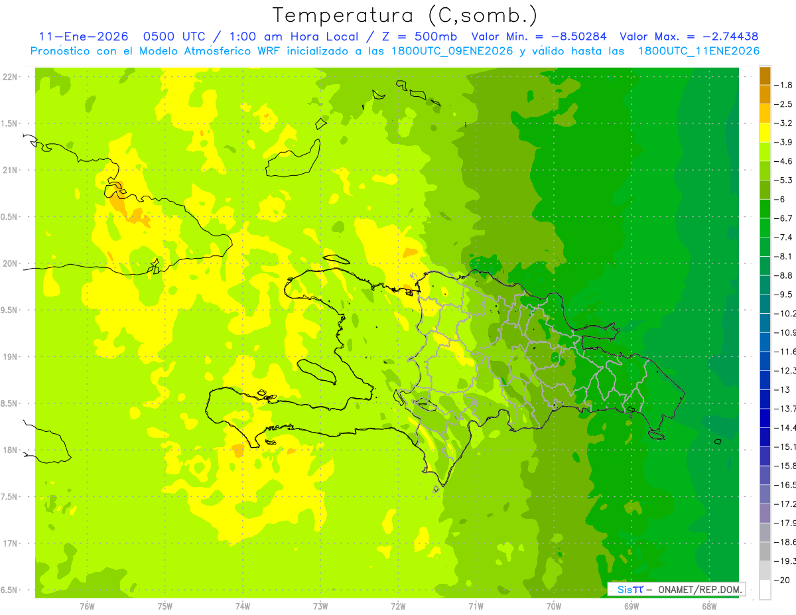Click the '70W' longitude label
The height and width of the screenshot is (615, 796).
554,606
